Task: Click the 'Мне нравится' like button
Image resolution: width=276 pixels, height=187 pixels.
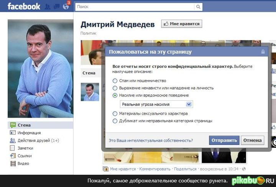Action: pyautogui.click(x=181, y=24)
